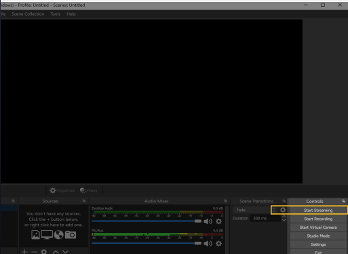
Task: Mute the Desktop Audio speaker icon
Action: point(208,221)
